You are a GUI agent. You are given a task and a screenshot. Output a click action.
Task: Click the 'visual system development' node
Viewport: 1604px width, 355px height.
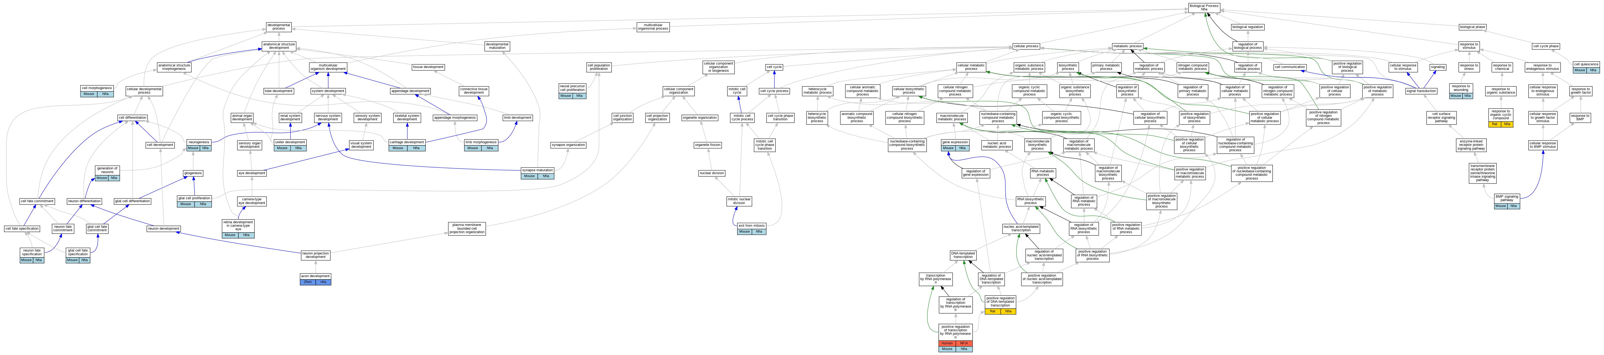361,145
